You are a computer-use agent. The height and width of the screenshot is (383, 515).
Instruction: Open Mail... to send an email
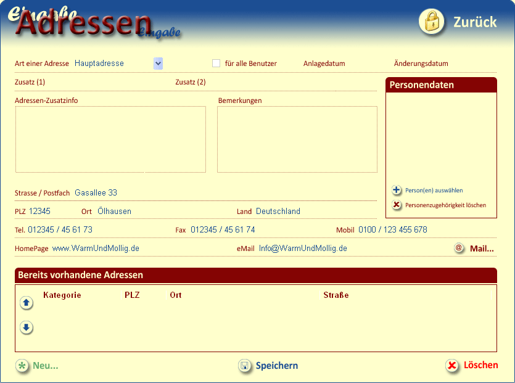(482, 249)
